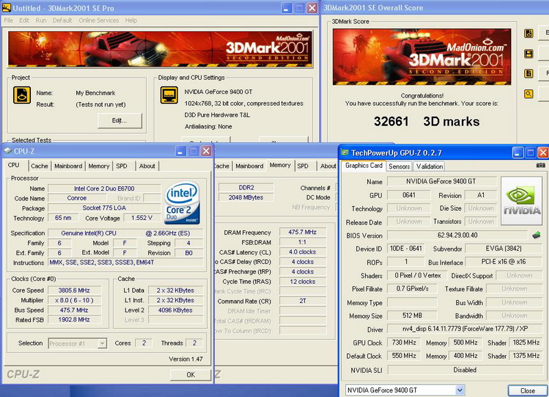Switch to Sensors tab in GPU-Z
Viewport: 549px width, 397px height.
pyautogui.click(x=399, y=166)
